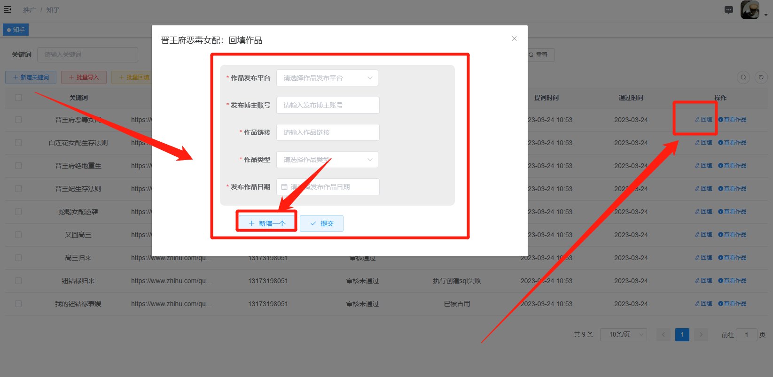Click the 作品链接 input field
This screenshot has width=773, height=377.
coord(328,132)
